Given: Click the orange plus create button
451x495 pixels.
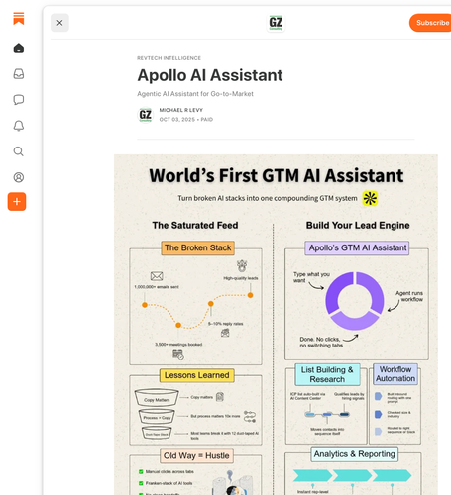Looking at the screenshot, I should [17, 202].
